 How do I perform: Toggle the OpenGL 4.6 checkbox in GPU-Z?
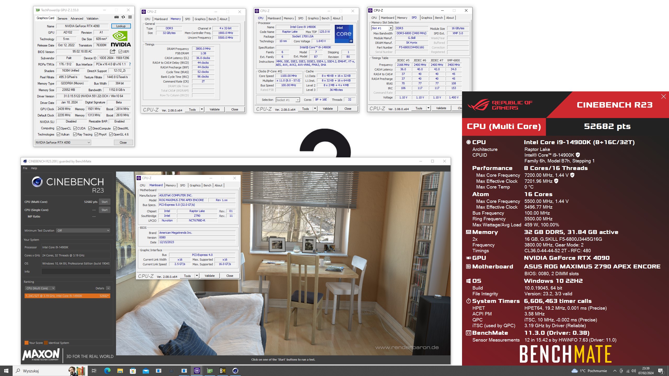111,134
